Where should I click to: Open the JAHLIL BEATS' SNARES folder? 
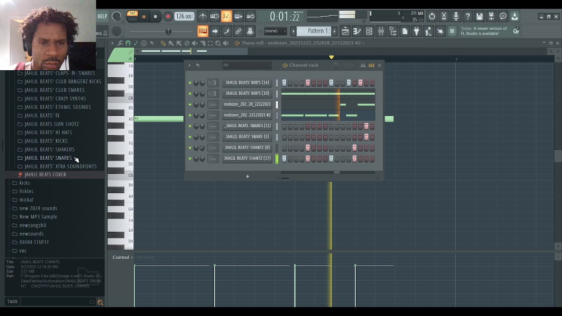tap(48, 158)
